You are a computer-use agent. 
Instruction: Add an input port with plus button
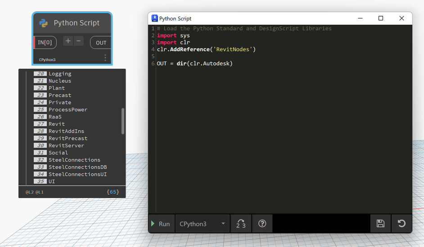pos(68,41)
